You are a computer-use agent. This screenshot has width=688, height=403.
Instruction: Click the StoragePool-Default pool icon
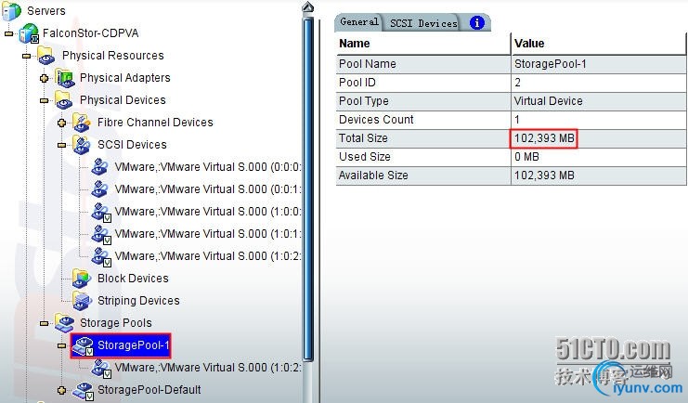[x=83, y=391]
